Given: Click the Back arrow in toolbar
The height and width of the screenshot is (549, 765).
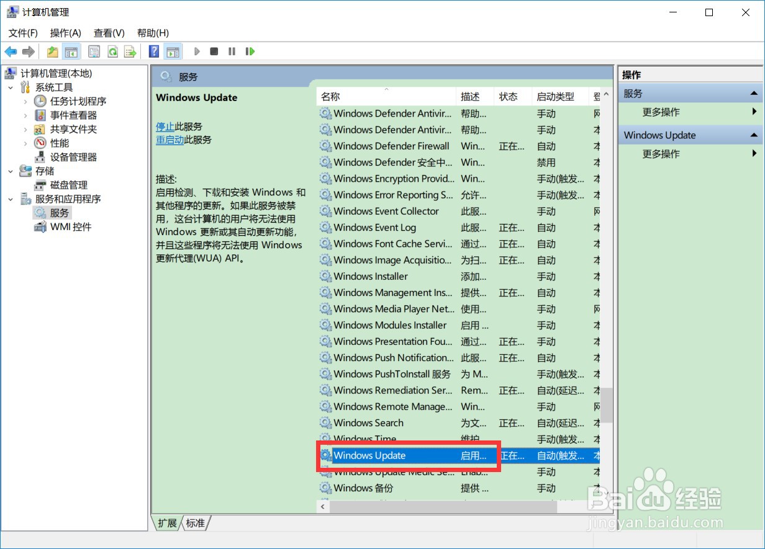Looking at the screenshot, I should 11,51.
